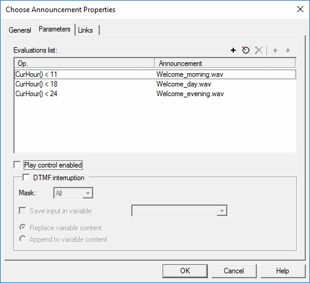Click the Cancel button
The width and height of the screenshot is (310, 283).
click(x=234, y=271)
